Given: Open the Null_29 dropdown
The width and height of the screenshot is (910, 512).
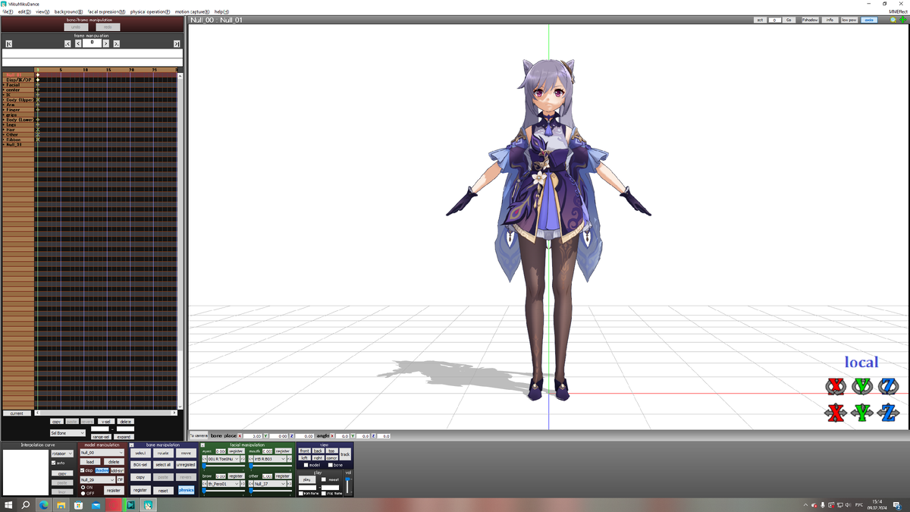Looking at the screenshot, I should pyautogui.click(x=97, y=480).
